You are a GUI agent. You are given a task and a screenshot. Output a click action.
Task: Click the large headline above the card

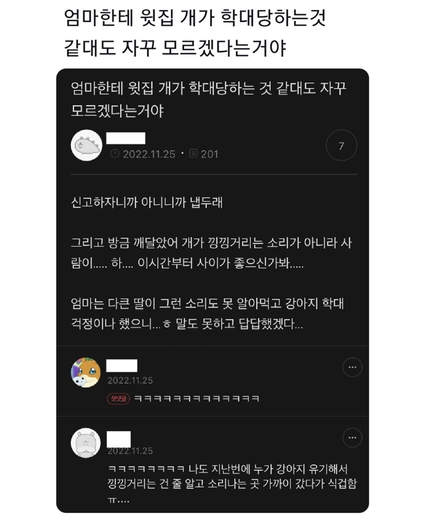[194, 33]
